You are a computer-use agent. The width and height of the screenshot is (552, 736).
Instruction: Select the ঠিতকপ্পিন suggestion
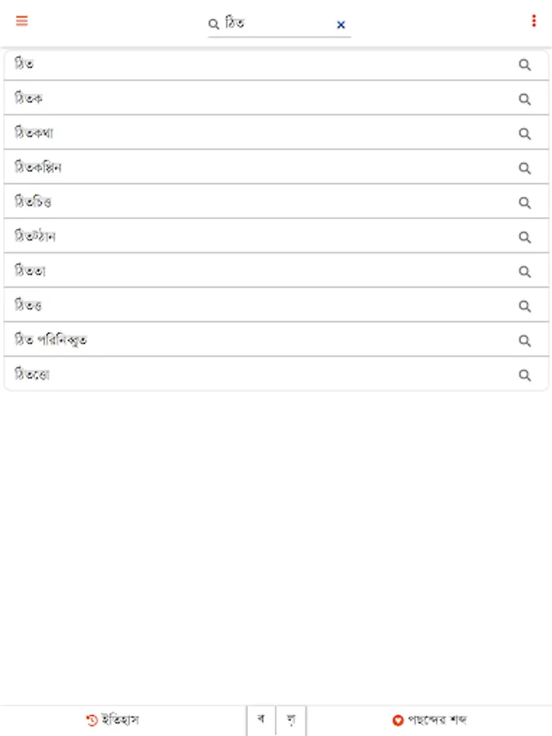click(x=245, y=168)
